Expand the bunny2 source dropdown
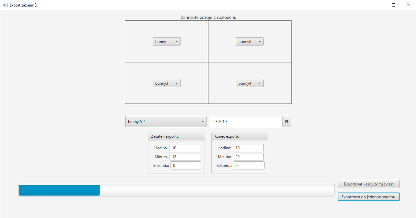 tap(249, 42)
